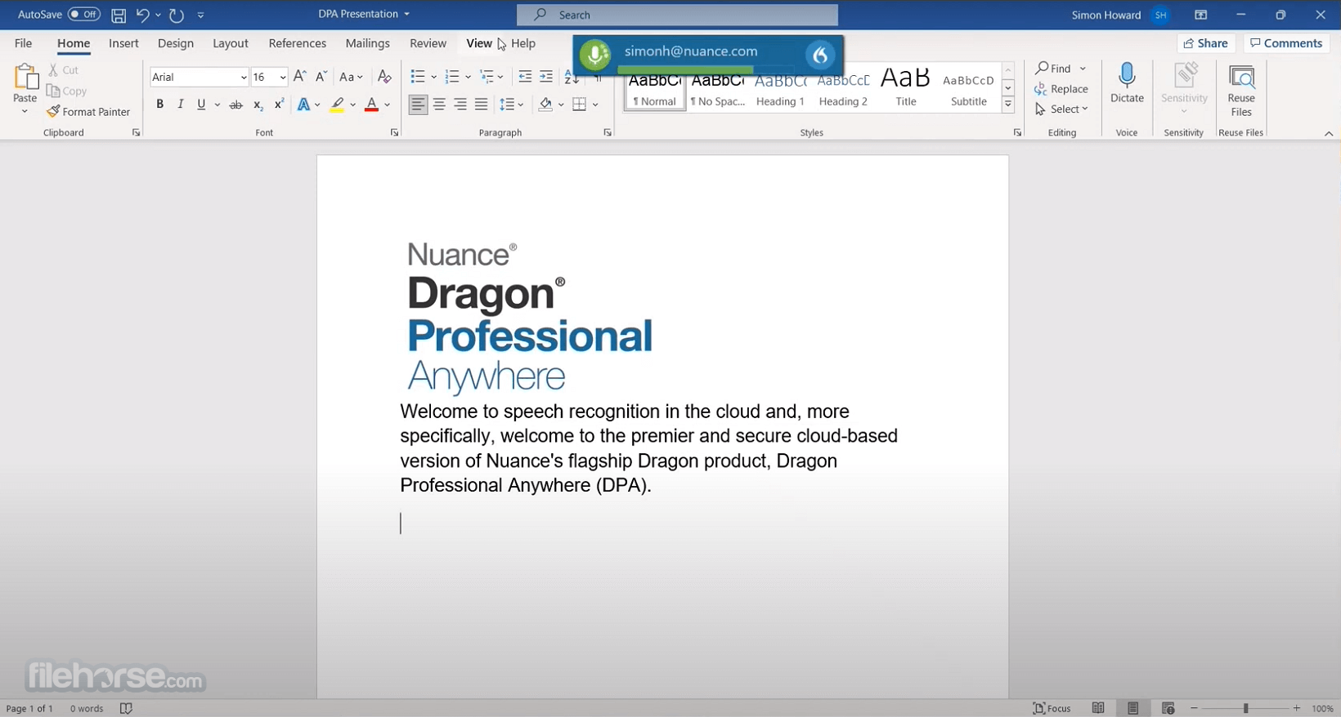
Task: Switch to Read Mode view
Action: (1098, 708)
